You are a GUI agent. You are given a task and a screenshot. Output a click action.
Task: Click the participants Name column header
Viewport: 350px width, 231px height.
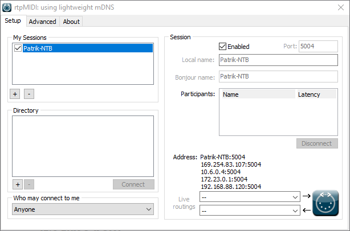(258, 94)
